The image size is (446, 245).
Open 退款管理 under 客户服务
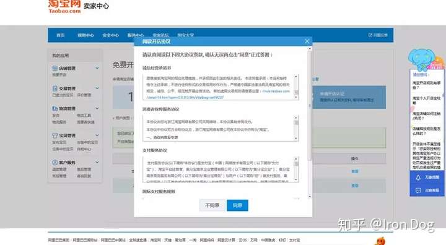pos(59,169)
